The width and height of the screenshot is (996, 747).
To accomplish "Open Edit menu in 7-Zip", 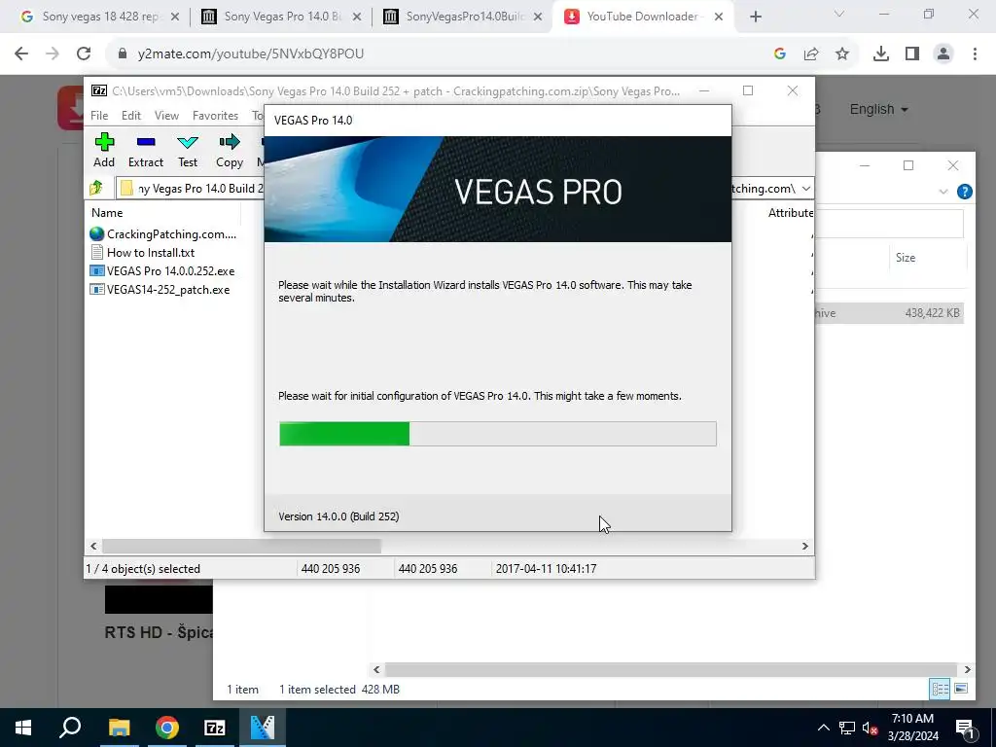I will (x=131, y=116).
